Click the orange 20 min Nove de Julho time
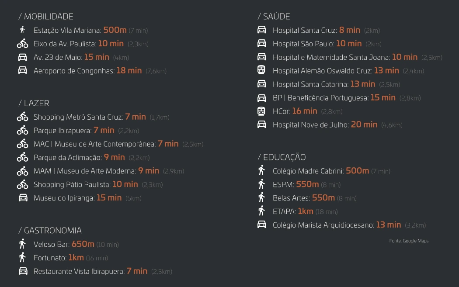 coord(364,124)
